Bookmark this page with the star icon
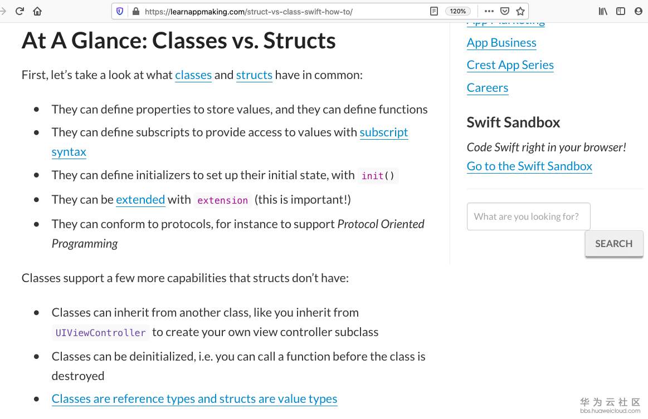648x419 pixels. 520,11
